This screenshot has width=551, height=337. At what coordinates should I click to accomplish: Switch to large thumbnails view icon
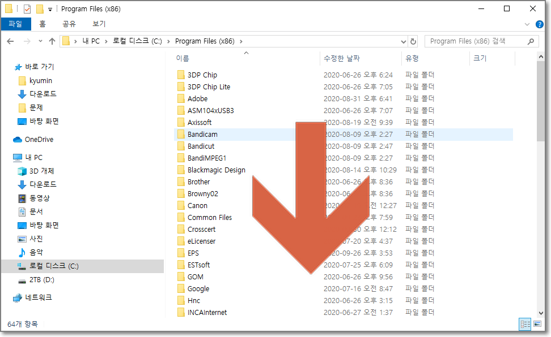pyautogui.click(x=537, y=324)
